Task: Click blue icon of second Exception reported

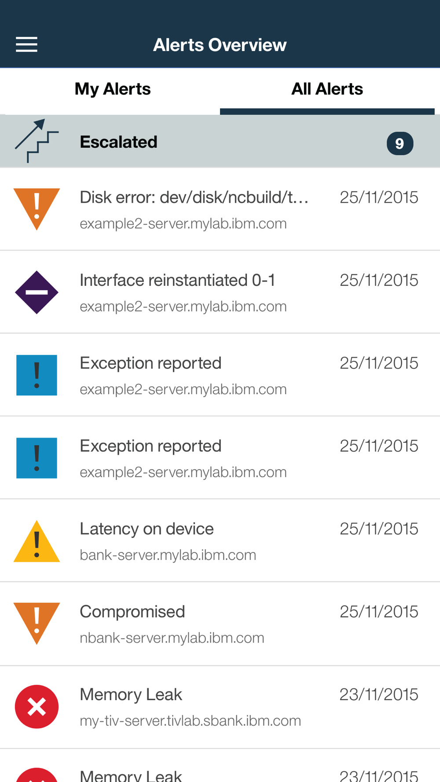Action: pos(37,458)
